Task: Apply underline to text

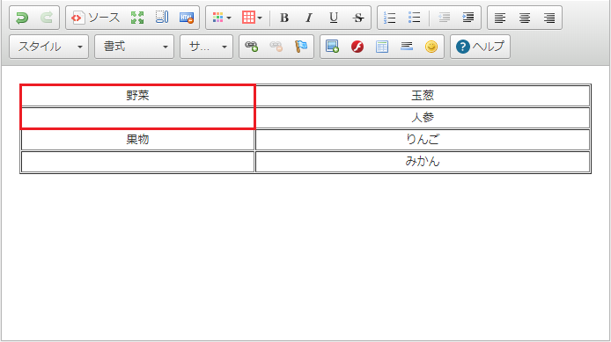Action: click(334, 18)
